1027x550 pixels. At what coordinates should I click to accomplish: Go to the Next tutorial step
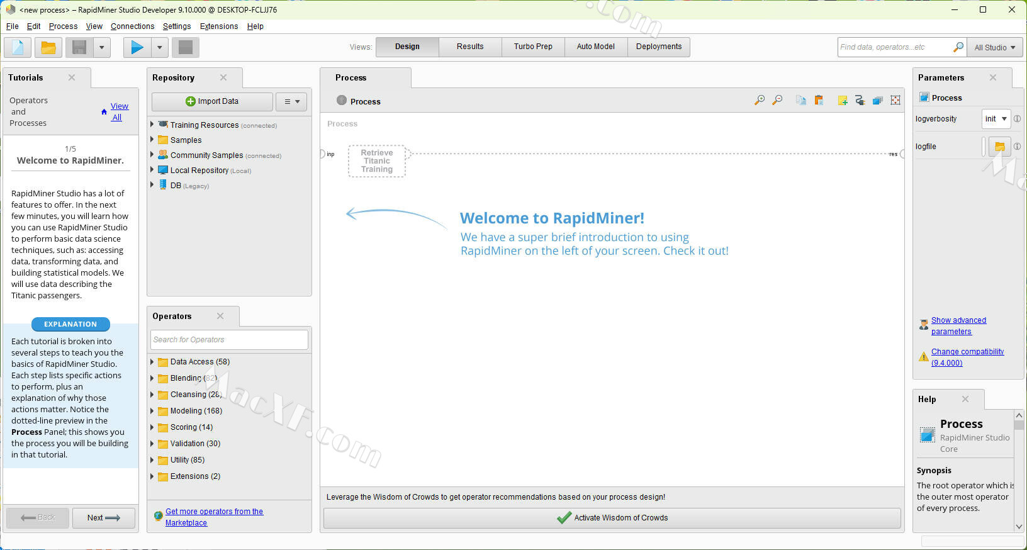pyautogui.click(x=103, y=518)
